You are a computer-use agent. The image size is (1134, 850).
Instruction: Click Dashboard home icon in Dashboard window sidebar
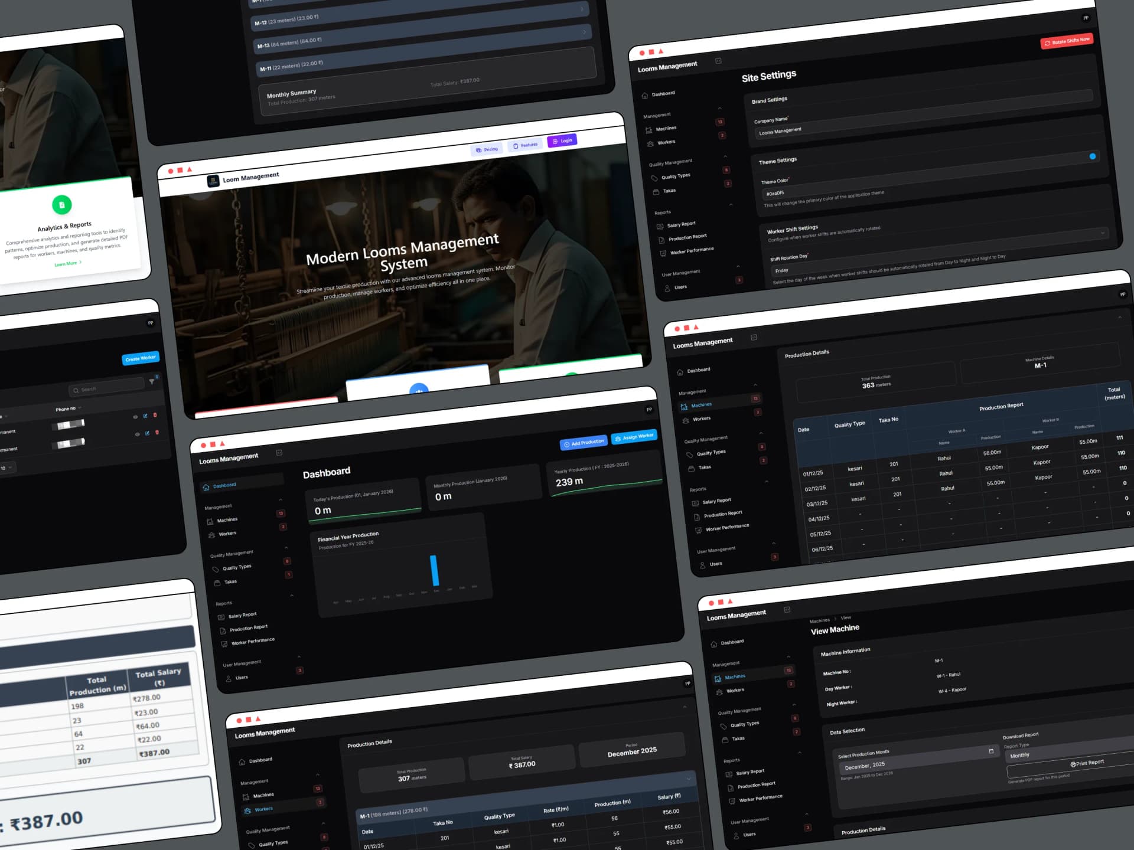[206, 487]
